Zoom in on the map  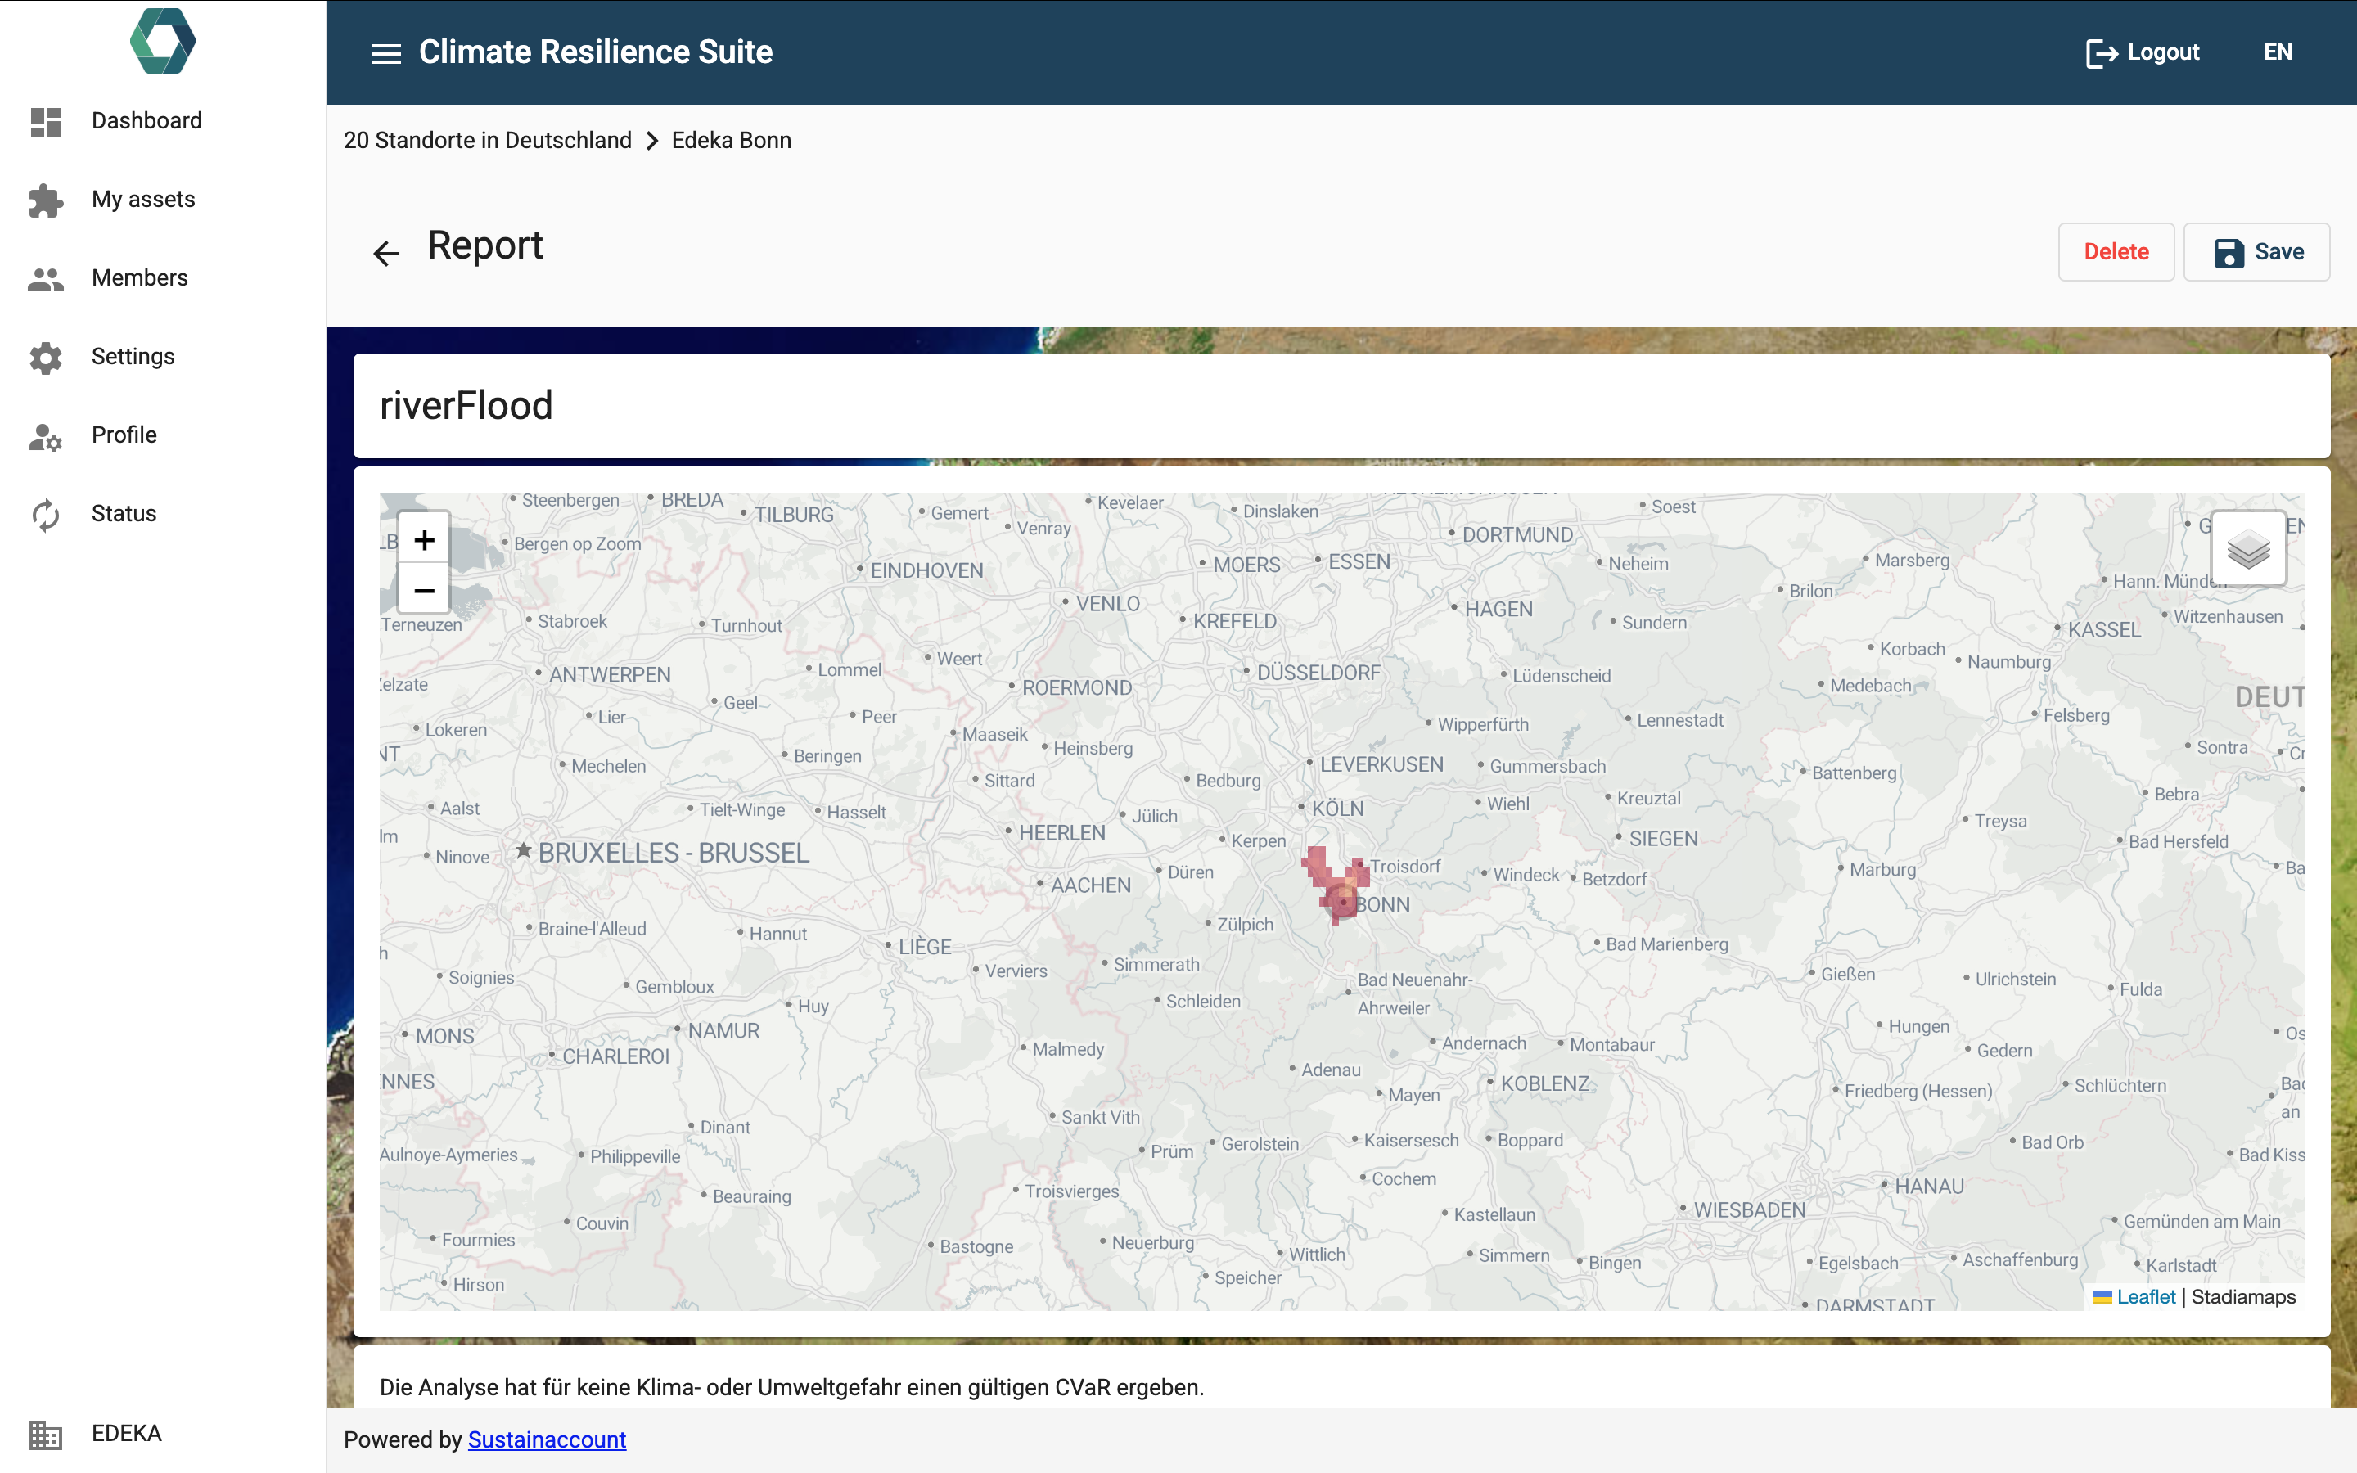tap(424, 540)
